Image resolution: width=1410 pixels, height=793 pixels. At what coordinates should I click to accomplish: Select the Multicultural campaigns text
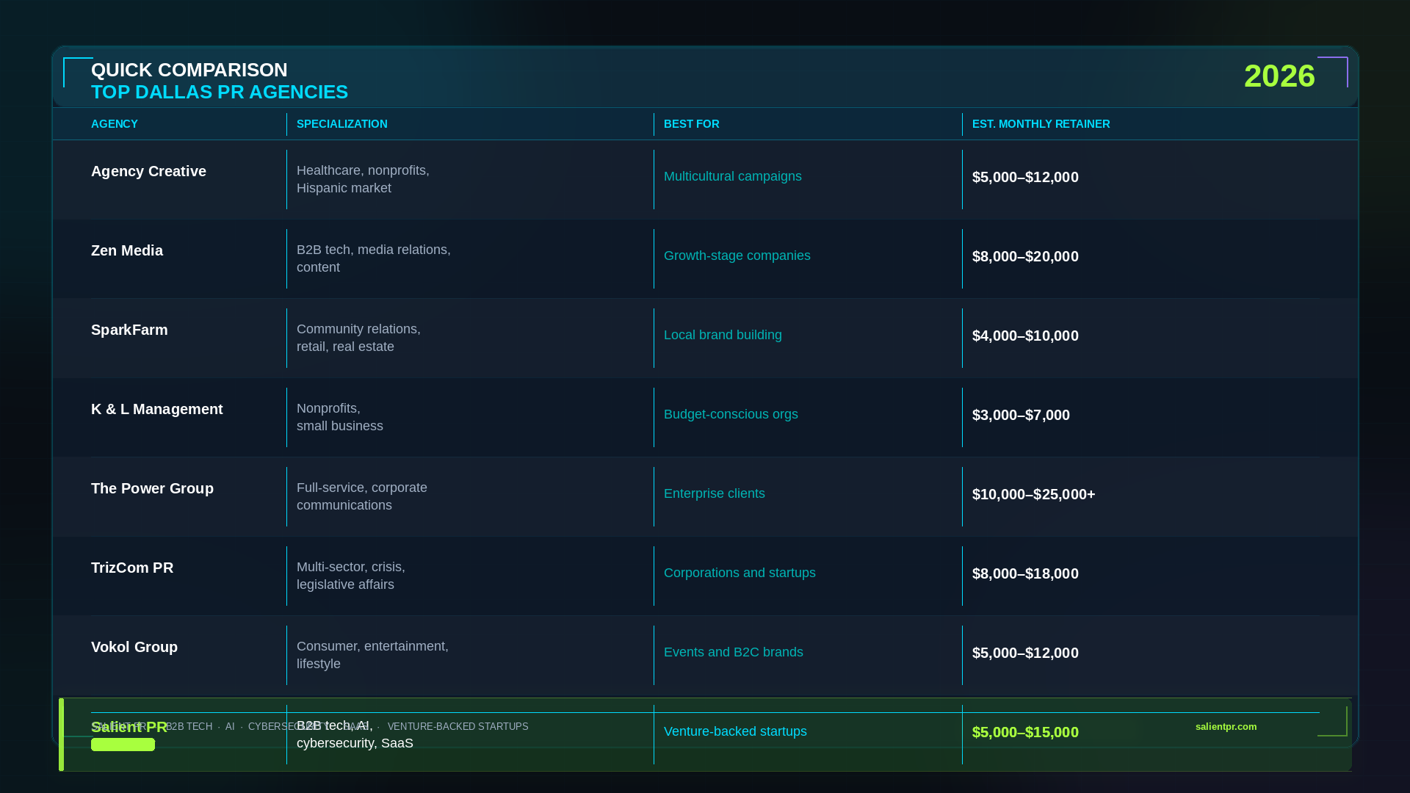[x=733, y=176]
